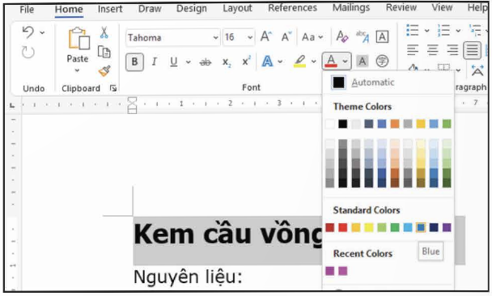Switch to the Layout tab

tap(238, 8)
